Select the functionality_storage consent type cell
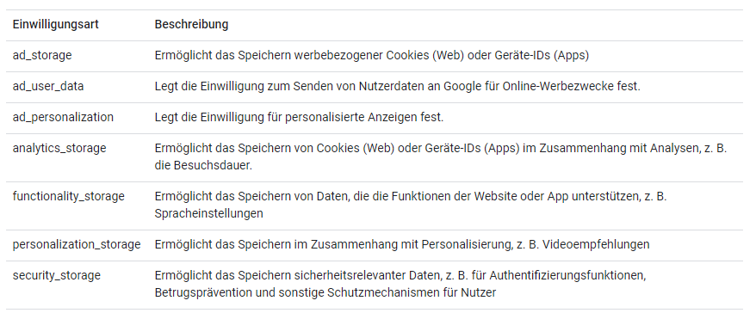The width and height of the screenshot is (756, 313). tap(69, 196)
